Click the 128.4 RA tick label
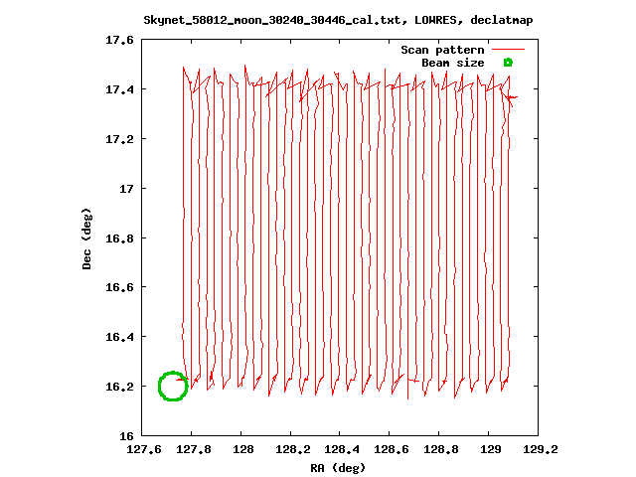Image resolution: width=636 pixels, height=477 pixels. 342,449
